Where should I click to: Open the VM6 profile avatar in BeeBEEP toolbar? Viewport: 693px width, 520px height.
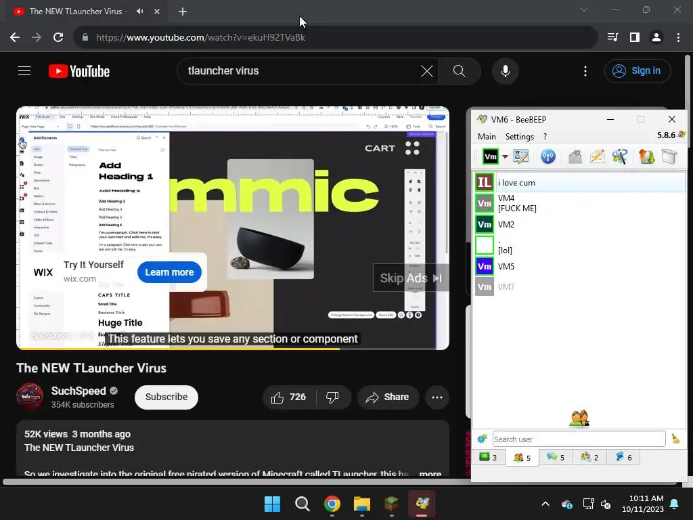click(x=490, y=156)
